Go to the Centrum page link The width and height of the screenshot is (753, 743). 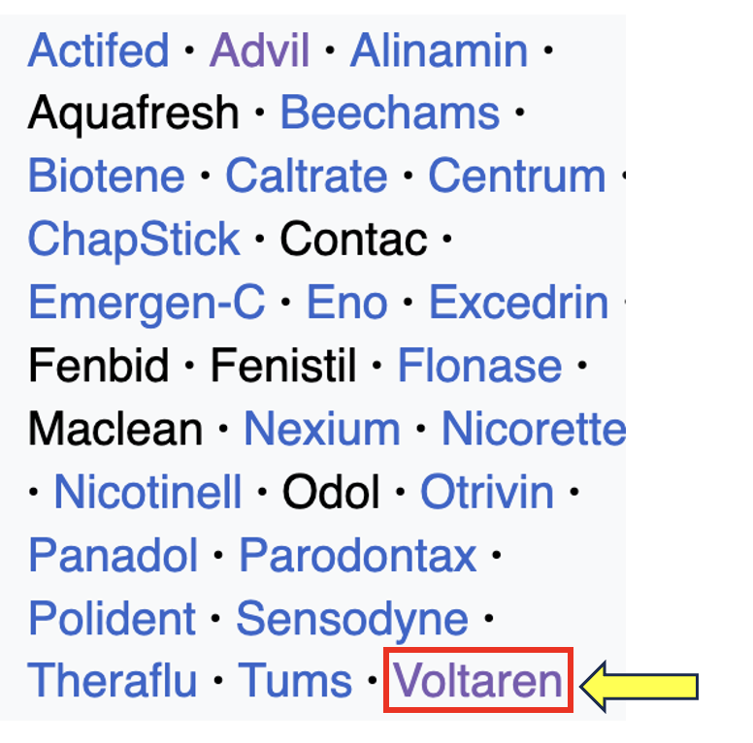[516, 177]
